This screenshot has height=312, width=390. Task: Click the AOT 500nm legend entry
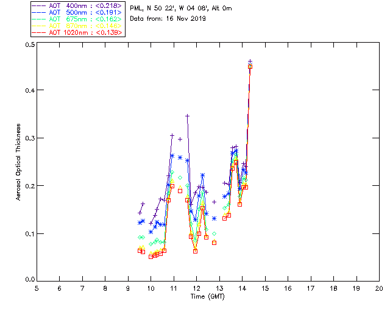(77, 12)
